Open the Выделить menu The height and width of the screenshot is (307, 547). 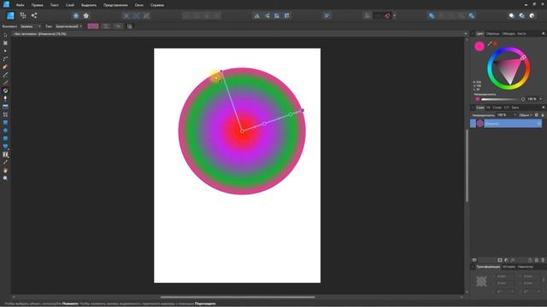coord(89,5)
